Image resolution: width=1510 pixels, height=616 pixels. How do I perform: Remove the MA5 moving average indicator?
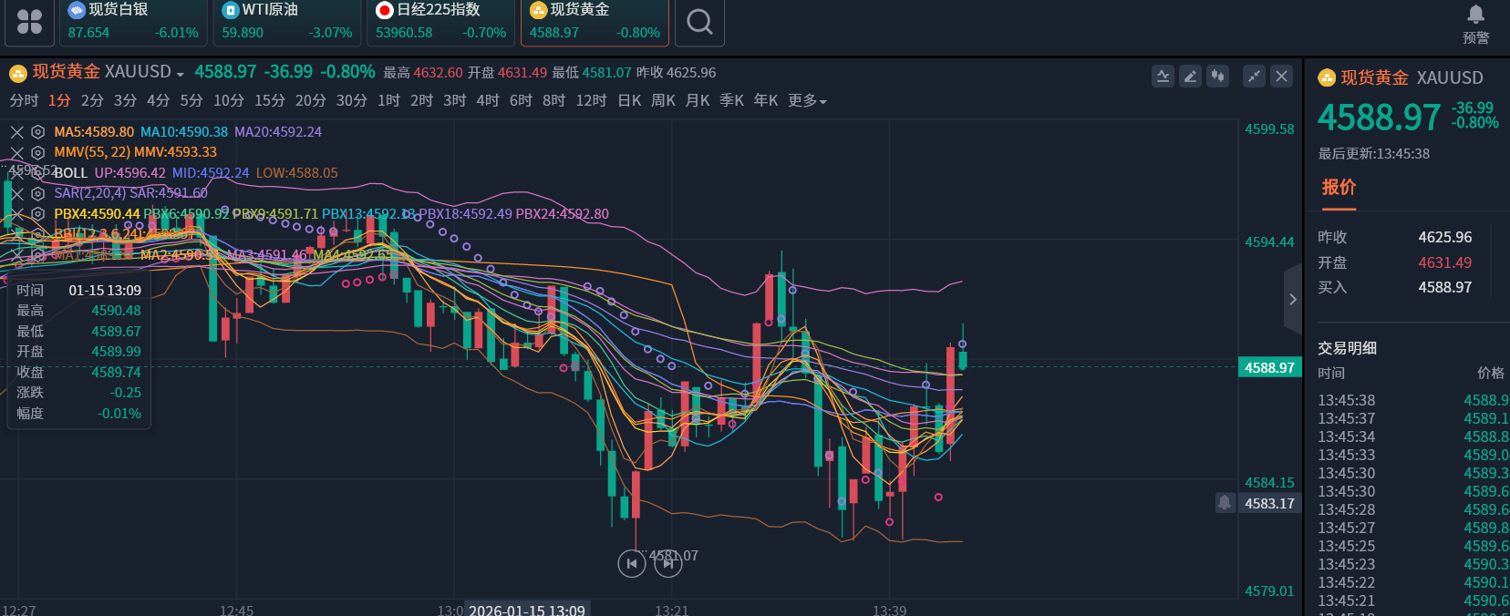tap(16, 132)
